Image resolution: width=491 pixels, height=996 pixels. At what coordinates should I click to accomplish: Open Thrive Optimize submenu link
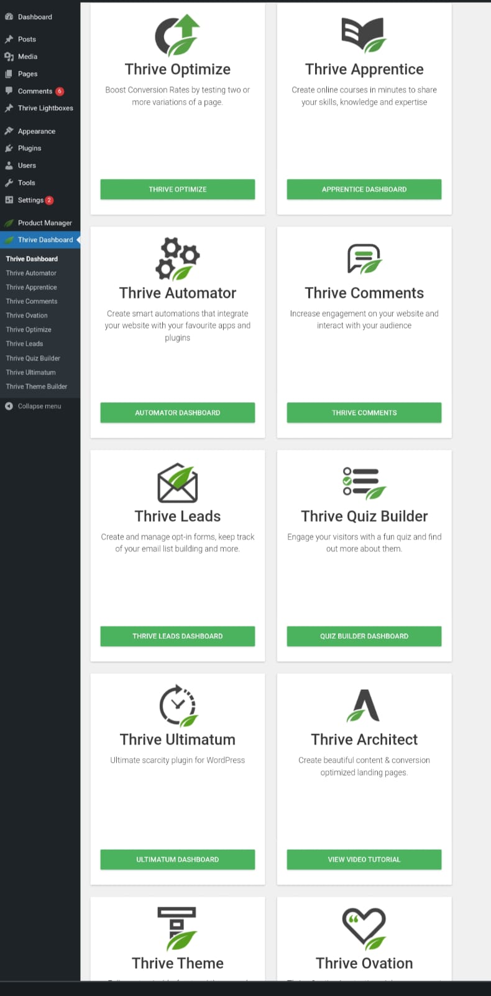tap(29, 330)
